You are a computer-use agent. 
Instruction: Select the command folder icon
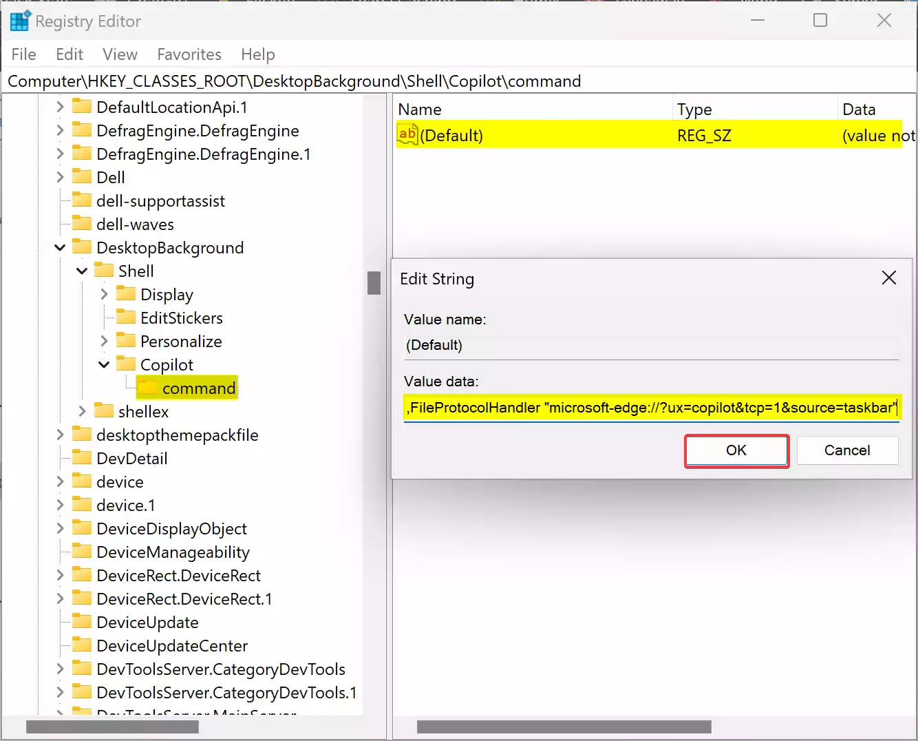[148, 388]
